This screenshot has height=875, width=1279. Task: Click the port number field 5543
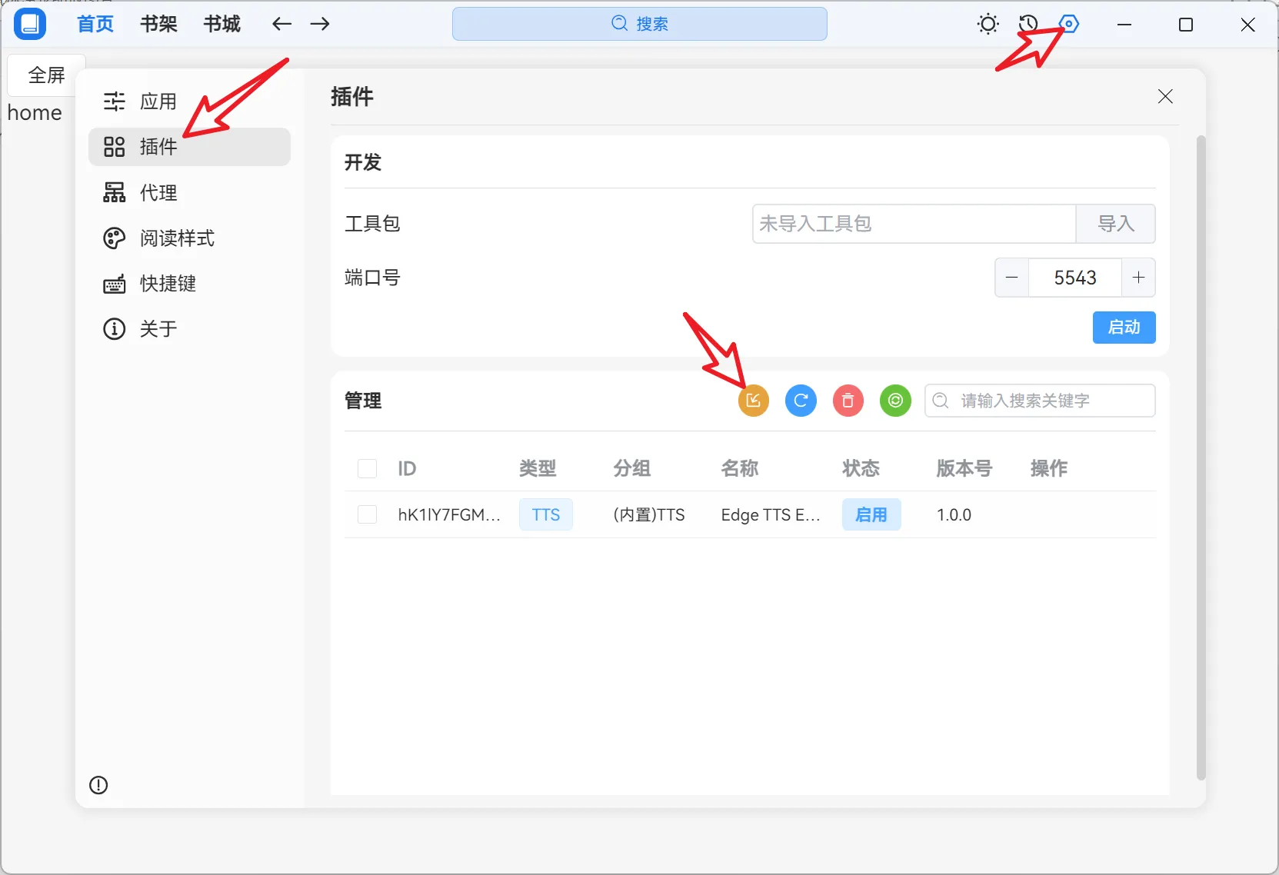point(1075,278)
